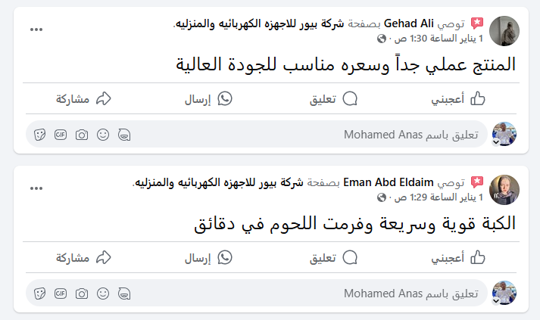
Task: Insert a GIF in the first comment box
Action: (x=61, y=135)
